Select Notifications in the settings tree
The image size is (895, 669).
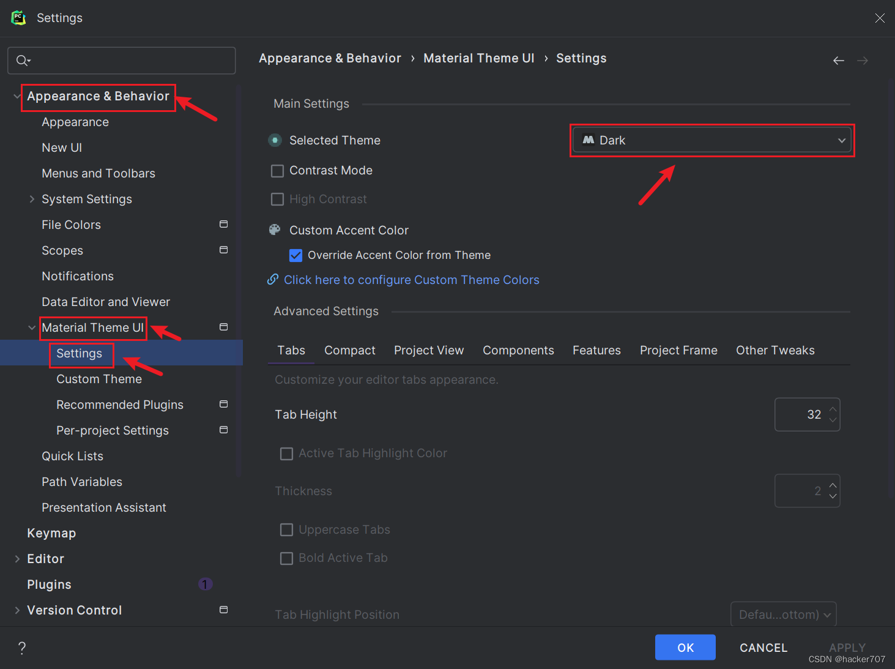(x=78, y=276)
